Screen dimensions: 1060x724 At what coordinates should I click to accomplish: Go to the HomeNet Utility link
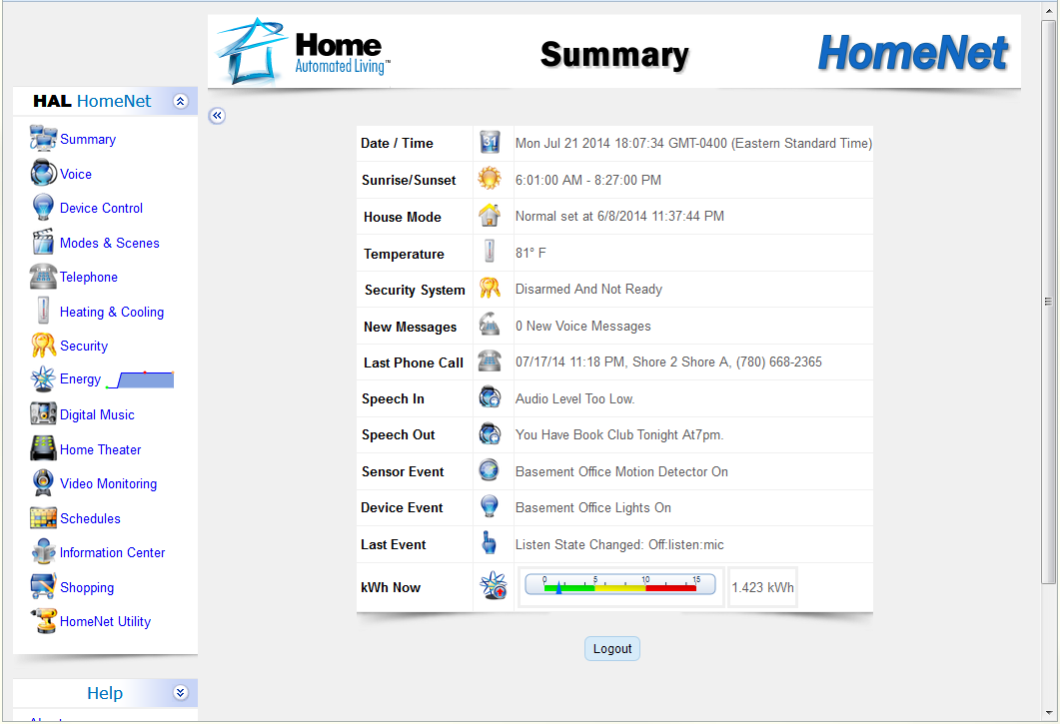click(x=106, y=622)
